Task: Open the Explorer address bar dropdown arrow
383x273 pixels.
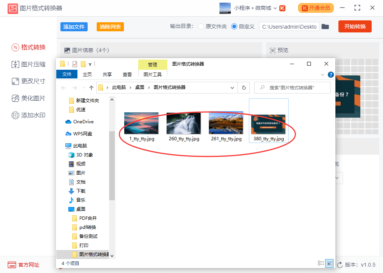Action: tap(233, 87)
